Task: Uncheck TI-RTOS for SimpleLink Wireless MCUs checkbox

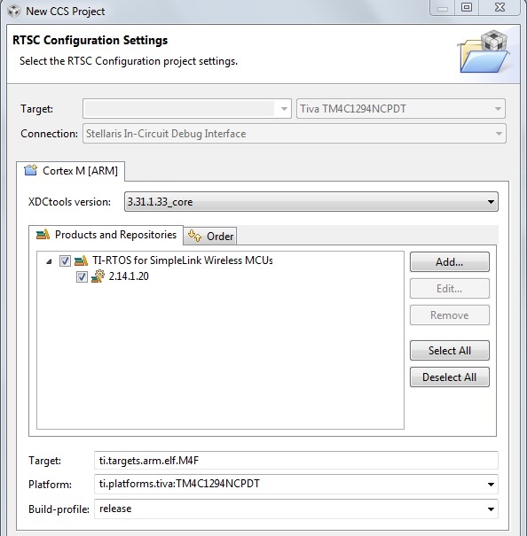Action: click(65, 260)
